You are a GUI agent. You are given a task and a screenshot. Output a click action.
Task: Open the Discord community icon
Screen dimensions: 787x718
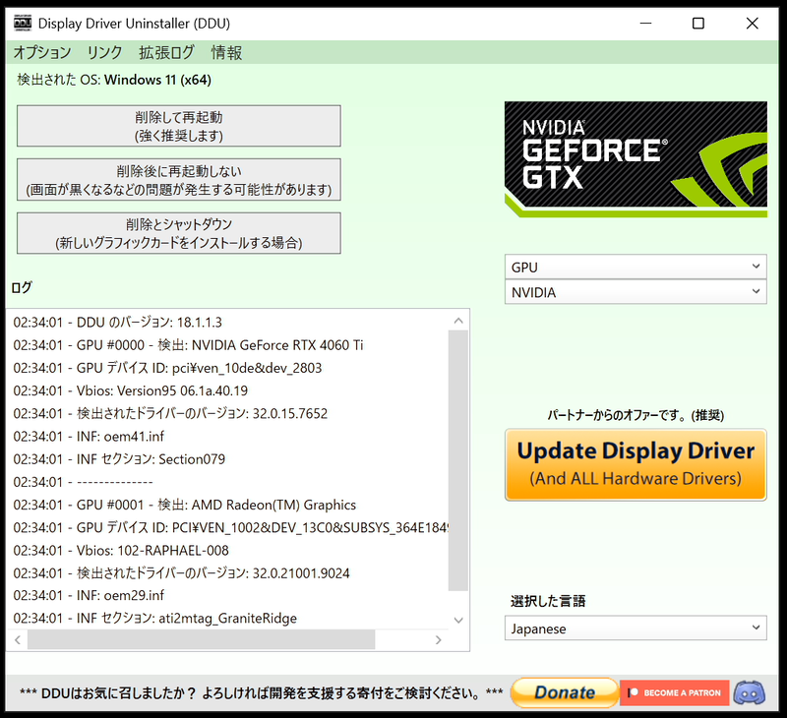click(x=750, y=692)
